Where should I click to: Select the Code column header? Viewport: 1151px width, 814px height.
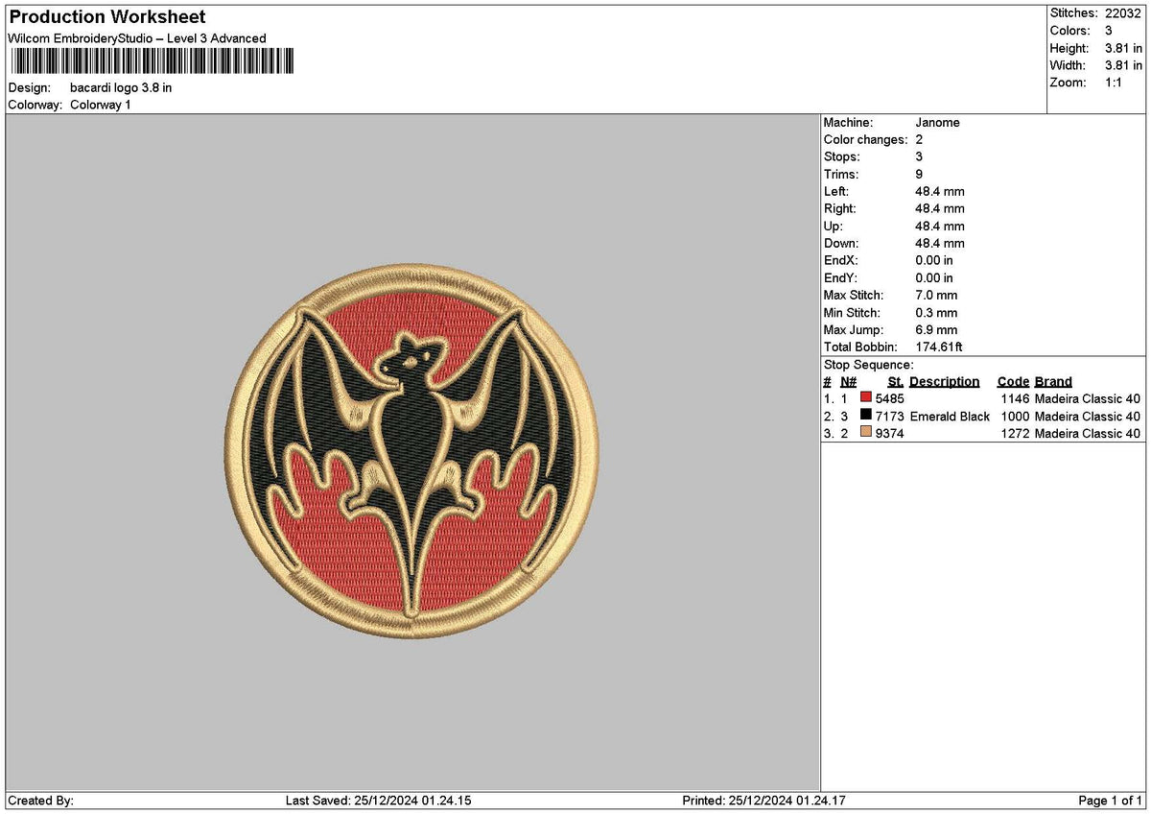pos(1012,381)
